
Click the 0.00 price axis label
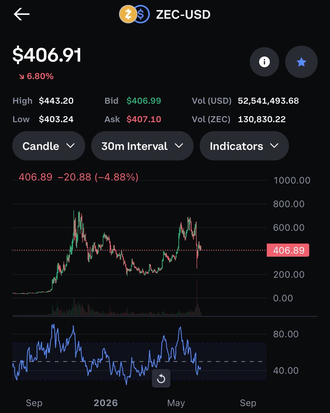(283, 298)
